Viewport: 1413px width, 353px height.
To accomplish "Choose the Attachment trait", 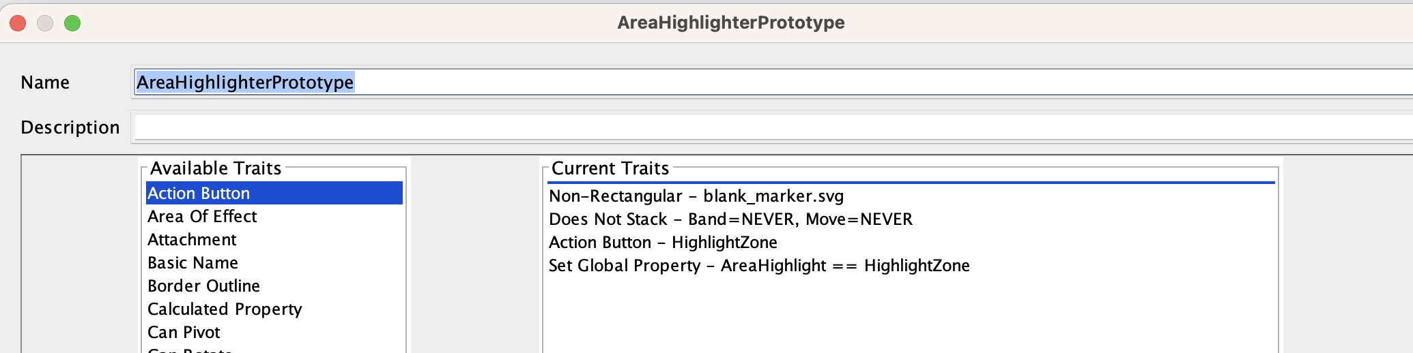I will pos(274,239).
